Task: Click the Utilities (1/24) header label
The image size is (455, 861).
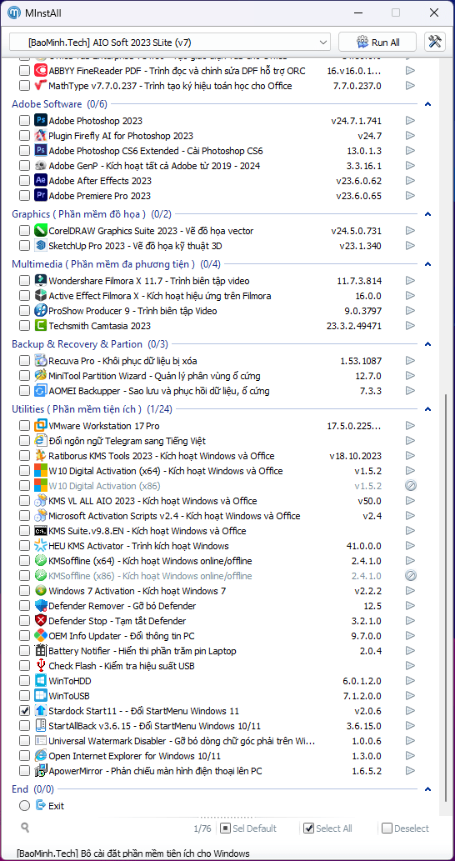Action: click(92, 409)
